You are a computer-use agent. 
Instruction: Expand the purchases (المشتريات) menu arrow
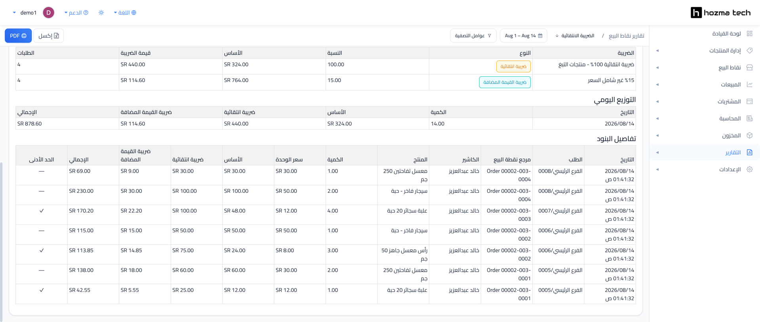657,102
